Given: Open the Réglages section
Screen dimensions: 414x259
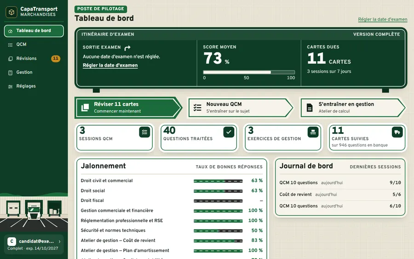Looking at the screenshot, I should [34, 86].
